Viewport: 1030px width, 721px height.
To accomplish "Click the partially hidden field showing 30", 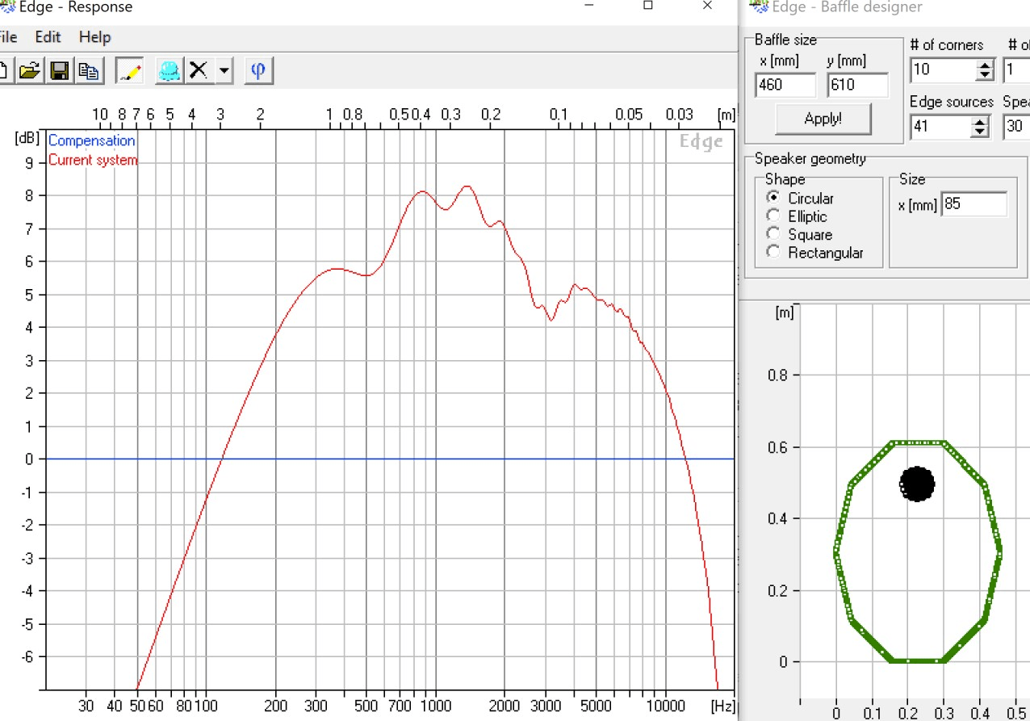I will point(1017,127).
